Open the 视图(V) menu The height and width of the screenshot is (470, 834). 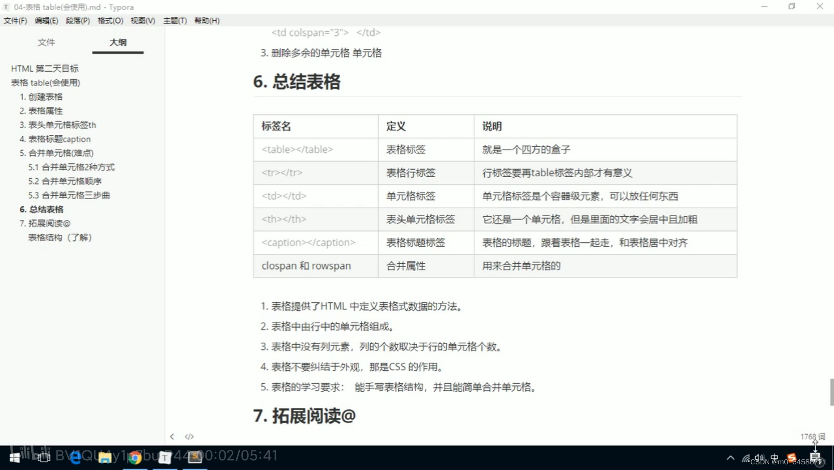pyautogui.click(x=143, y=20)
